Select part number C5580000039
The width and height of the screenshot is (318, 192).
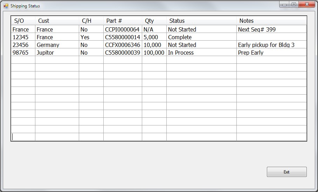point(123,53)
